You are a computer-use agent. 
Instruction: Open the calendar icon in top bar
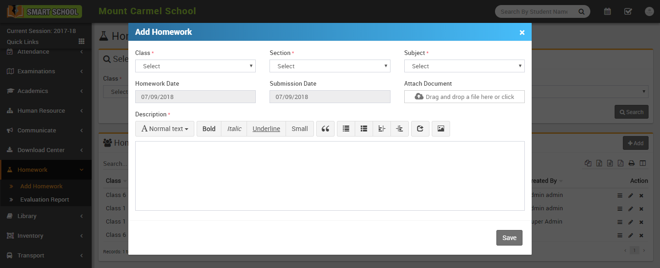(607, 11)
